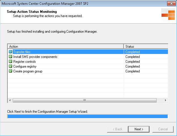177x136 pixels.
Task: Click the Status column header
Action: (146, 47)
